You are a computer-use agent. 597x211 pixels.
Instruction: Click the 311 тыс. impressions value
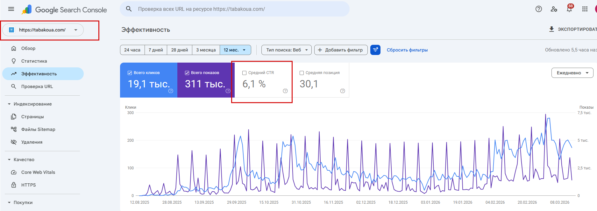pos(205,84)
